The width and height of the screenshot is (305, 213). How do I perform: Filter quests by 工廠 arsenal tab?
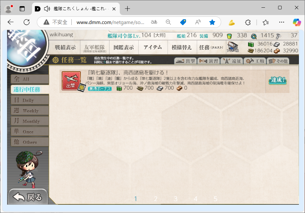[255, 61]
